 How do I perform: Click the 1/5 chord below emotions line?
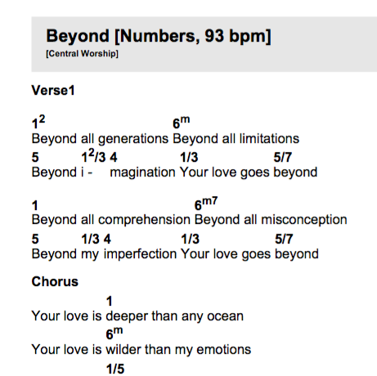(115, 369)
